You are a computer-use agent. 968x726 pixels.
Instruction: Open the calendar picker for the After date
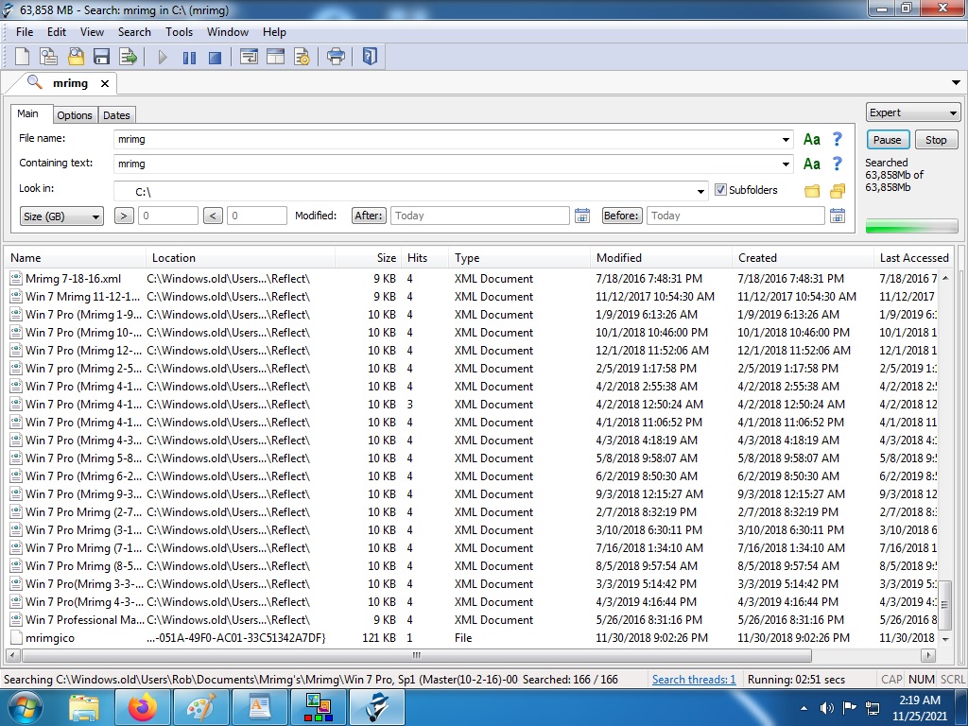pos(582,216)
